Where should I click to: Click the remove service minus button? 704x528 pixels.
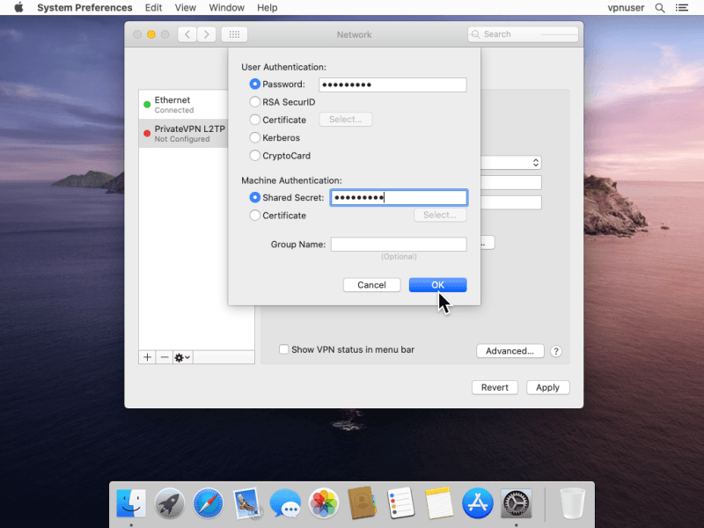point(164,357)
